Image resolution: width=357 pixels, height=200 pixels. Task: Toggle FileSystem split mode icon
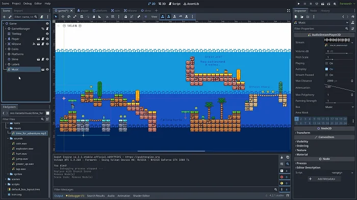47,113
